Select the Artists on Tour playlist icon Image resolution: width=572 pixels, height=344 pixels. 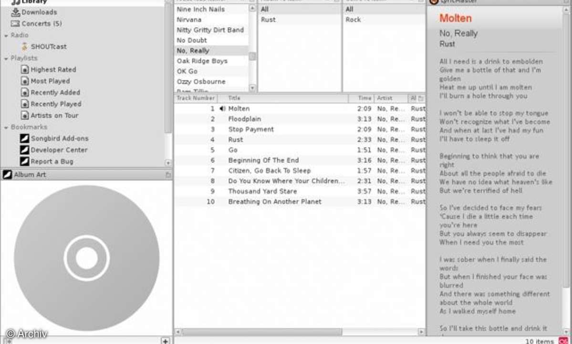click(x=24, y=116)
